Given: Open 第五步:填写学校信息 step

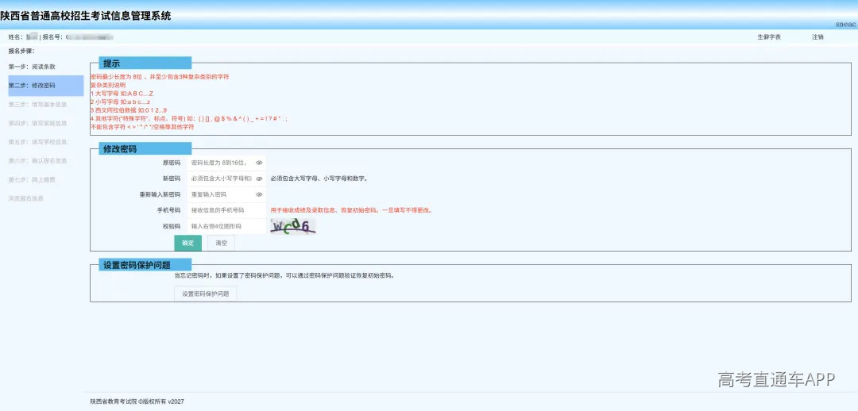Looking at the screenshot, I should (x=38, y=142).
